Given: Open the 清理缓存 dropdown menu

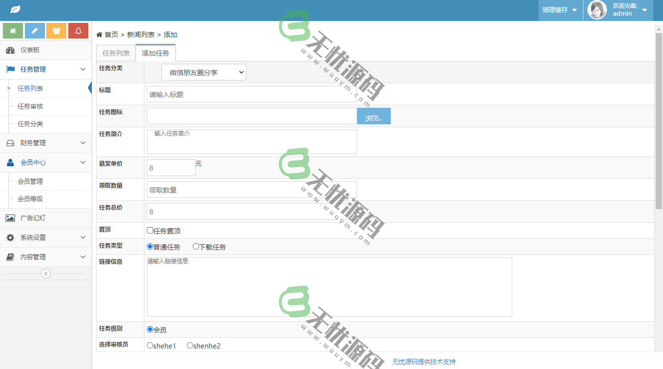Looking at the screenshot, I should 559,10.
